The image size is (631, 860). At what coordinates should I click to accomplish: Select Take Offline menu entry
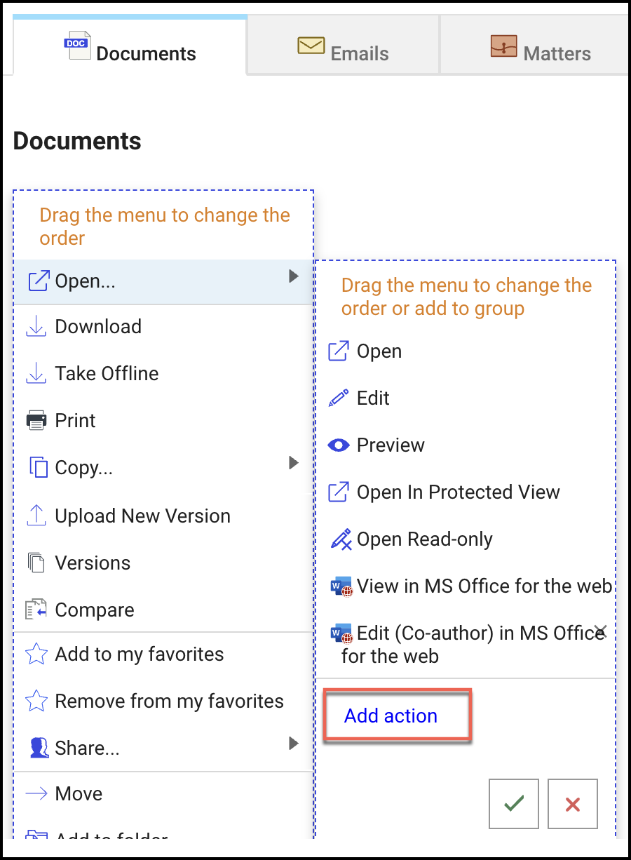(107, 374)
